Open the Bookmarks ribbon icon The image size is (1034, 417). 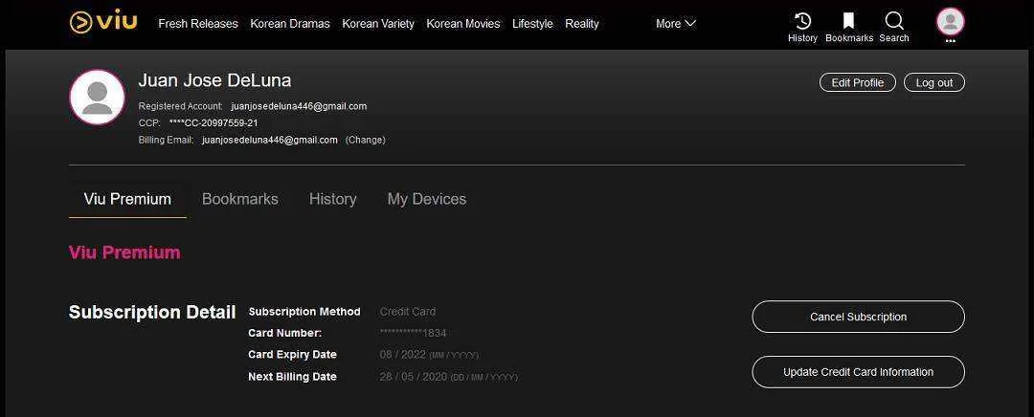point(848,20)
